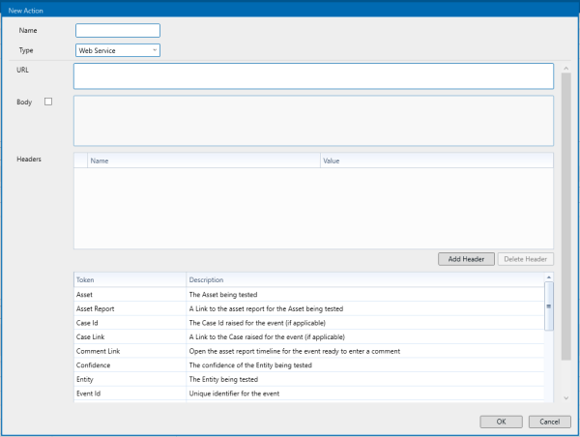580x437 pixels.
Task: Click the Name text field
Action: pyautogui.click(x=117, y=31)
